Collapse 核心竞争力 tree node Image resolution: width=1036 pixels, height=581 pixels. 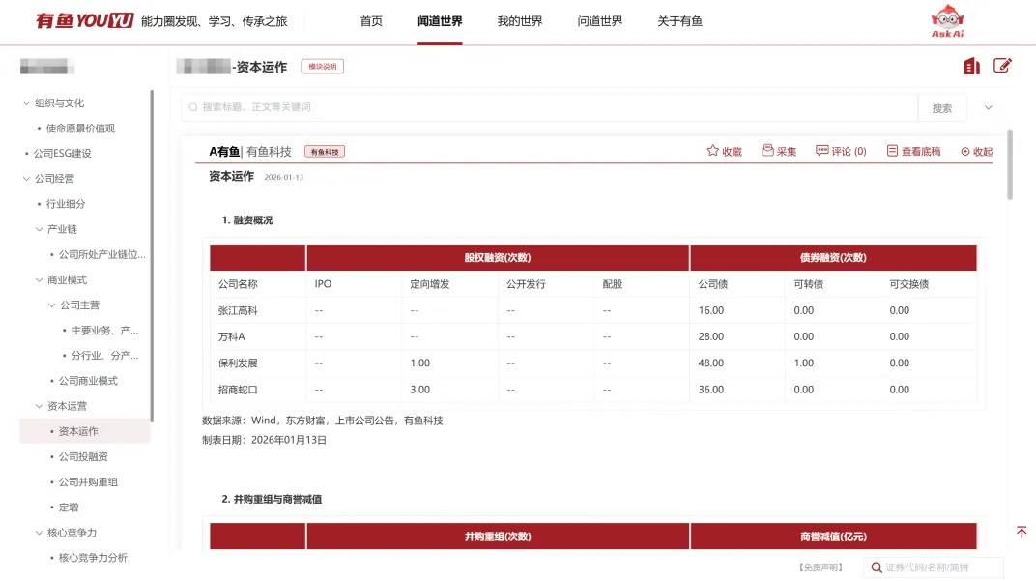tap(39, 533)
